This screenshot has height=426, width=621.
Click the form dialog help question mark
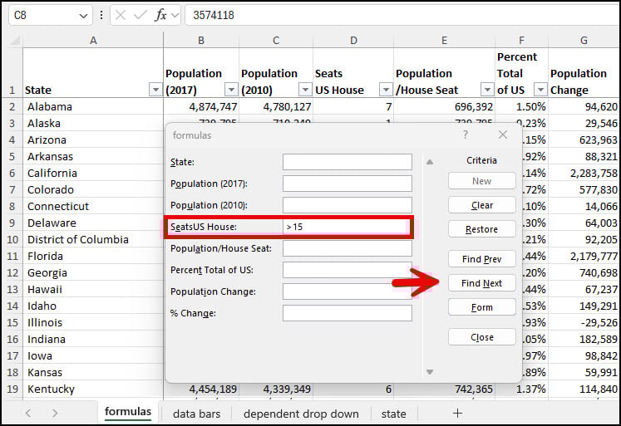pyautogui.click(x=466, y=135)
